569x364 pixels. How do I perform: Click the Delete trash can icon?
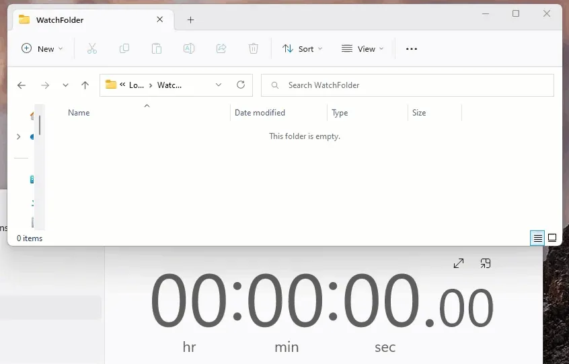[x=254, y=48]
